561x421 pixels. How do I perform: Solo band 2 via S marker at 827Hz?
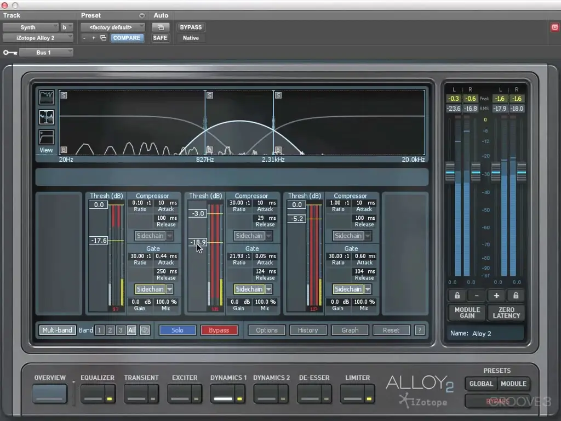pos(210,95)
